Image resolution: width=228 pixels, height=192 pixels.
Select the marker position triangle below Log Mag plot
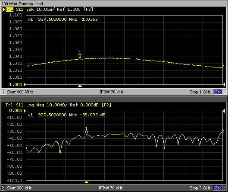tap(86, 182)
